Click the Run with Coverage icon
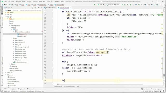This screenshot has width=166, height=93. coord(133,5)
